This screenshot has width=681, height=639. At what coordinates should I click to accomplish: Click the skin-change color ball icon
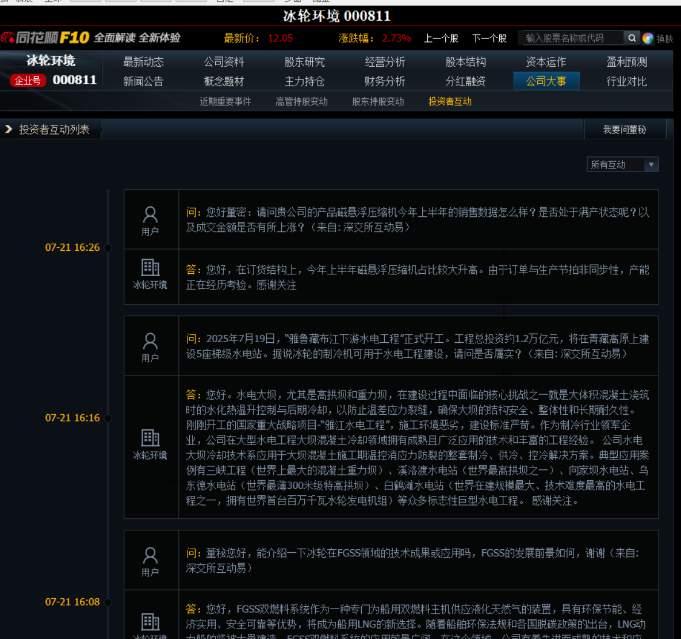(x=648, y=38)
